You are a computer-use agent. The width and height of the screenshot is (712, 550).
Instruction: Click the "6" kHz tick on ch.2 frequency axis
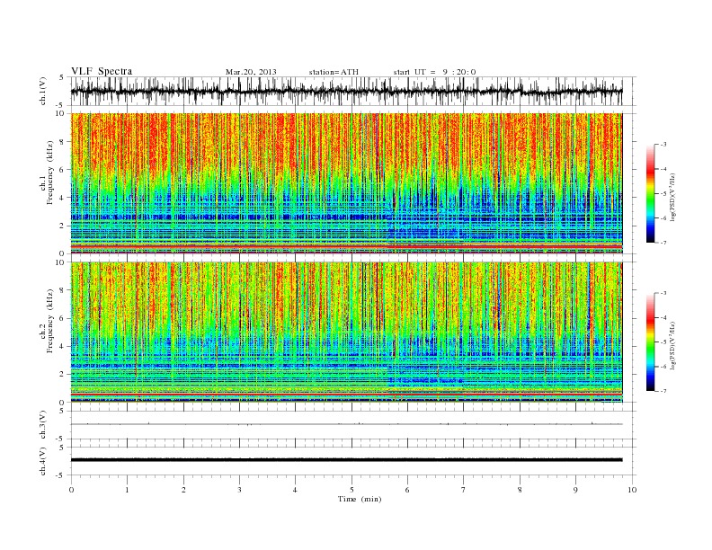point(63,318)
